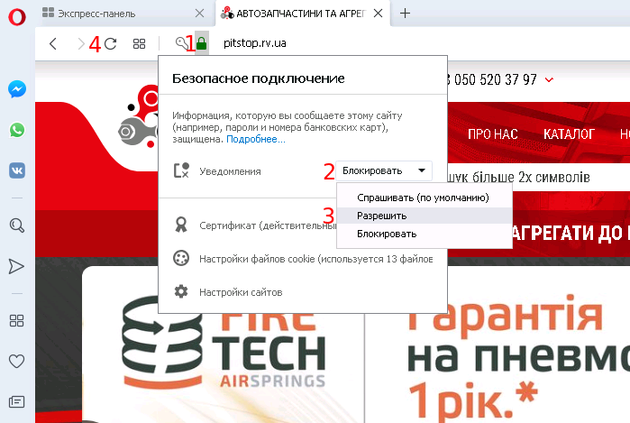Click the pitstop.rv.ua address field
630x423 pixels.
[255, 43]
